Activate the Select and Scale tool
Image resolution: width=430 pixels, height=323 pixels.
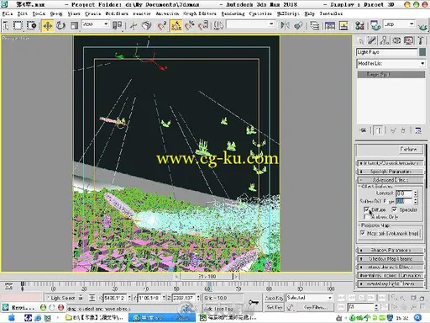(x=74, y=26)
